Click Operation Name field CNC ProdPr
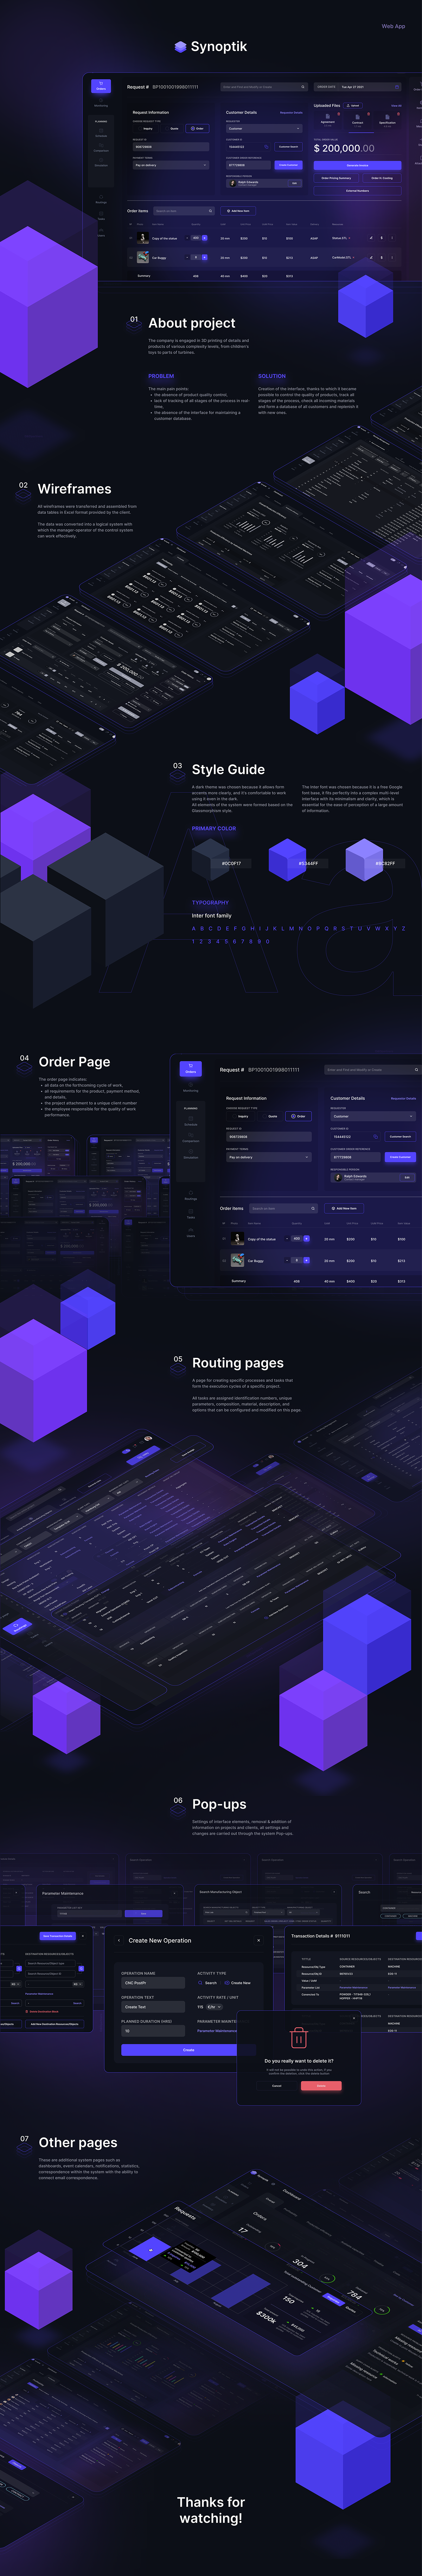 click(x=153, y=1983)
